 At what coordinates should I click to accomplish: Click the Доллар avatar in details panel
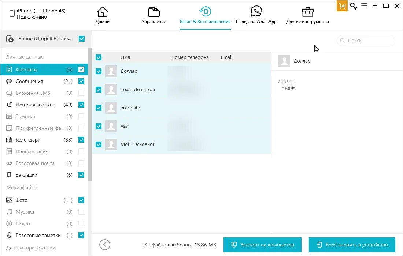tap(284, 61)
